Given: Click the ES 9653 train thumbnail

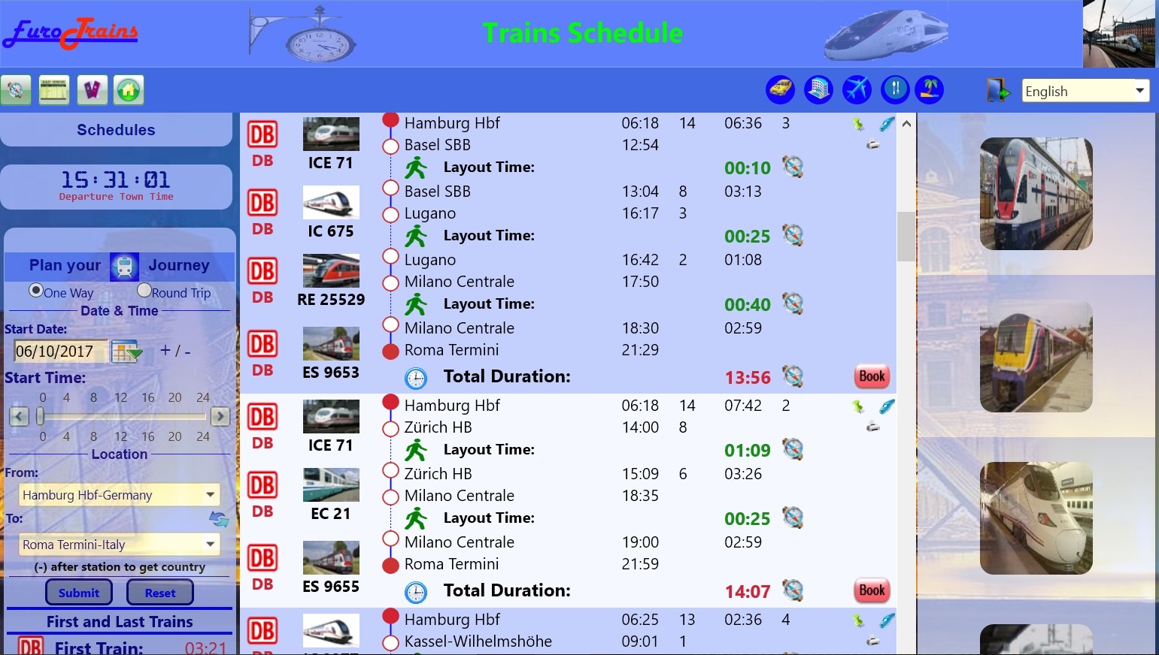Looking at the screenshot, I should coord(331,344).
